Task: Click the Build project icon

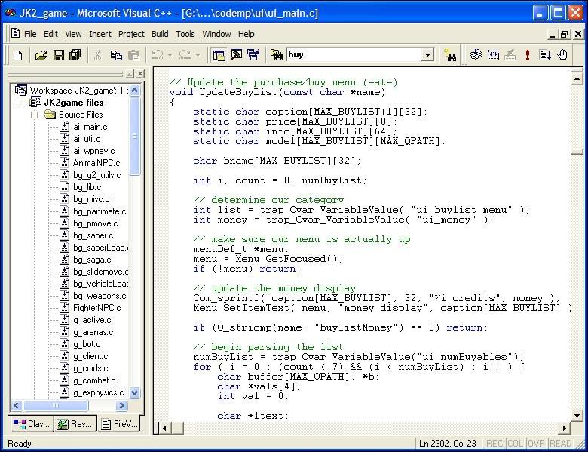Action: (493, 55)
